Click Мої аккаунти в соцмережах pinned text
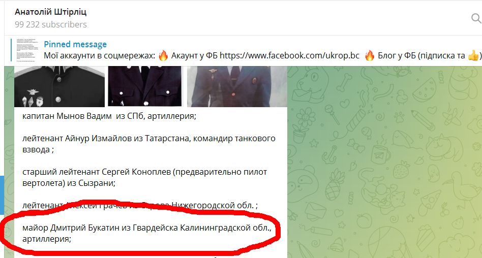Screen dimensions: 482x258 tap(100, 55)
